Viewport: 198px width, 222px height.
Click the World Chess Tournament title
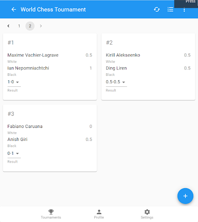53,10
